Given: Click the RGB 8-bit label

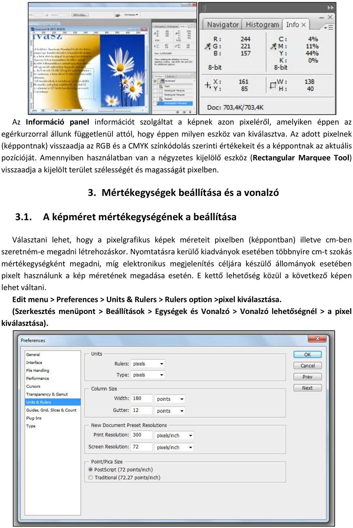Looking at the screenshot, I should click(215, 67).
